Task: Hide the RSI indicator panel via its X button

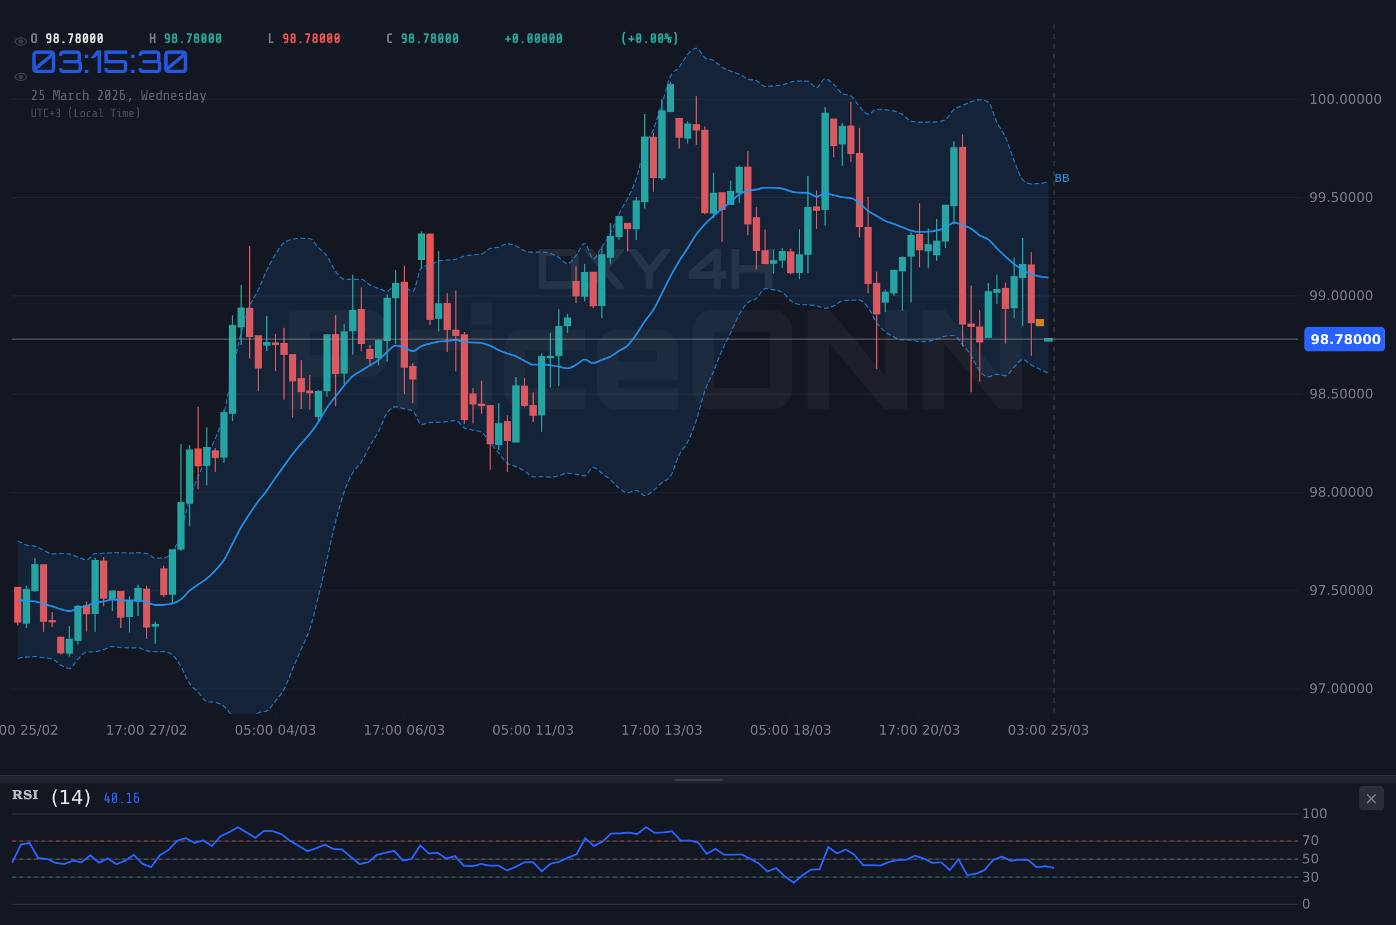Action: pyautogui.click(x=1372, y=798)
